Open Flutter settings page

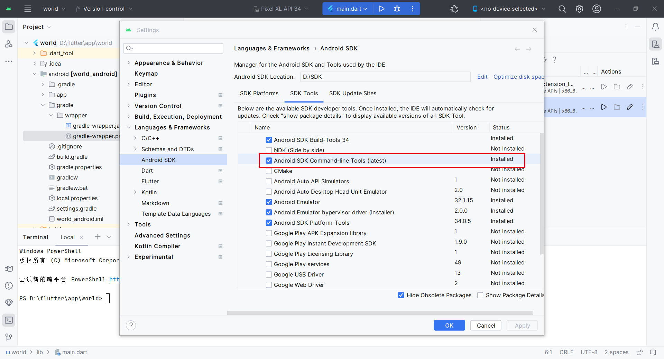point(150,181)
